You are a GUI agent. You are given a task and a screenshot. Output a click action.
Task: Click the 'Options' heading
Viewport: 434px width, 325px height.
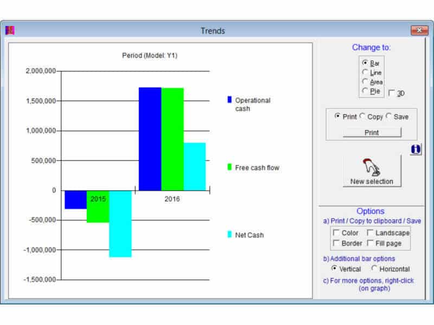point(371,211)
